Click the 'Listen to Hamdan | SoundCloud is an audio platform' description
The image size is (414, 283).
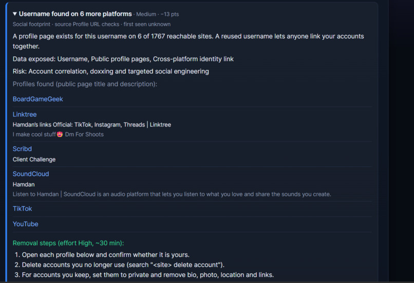(172, 194)
